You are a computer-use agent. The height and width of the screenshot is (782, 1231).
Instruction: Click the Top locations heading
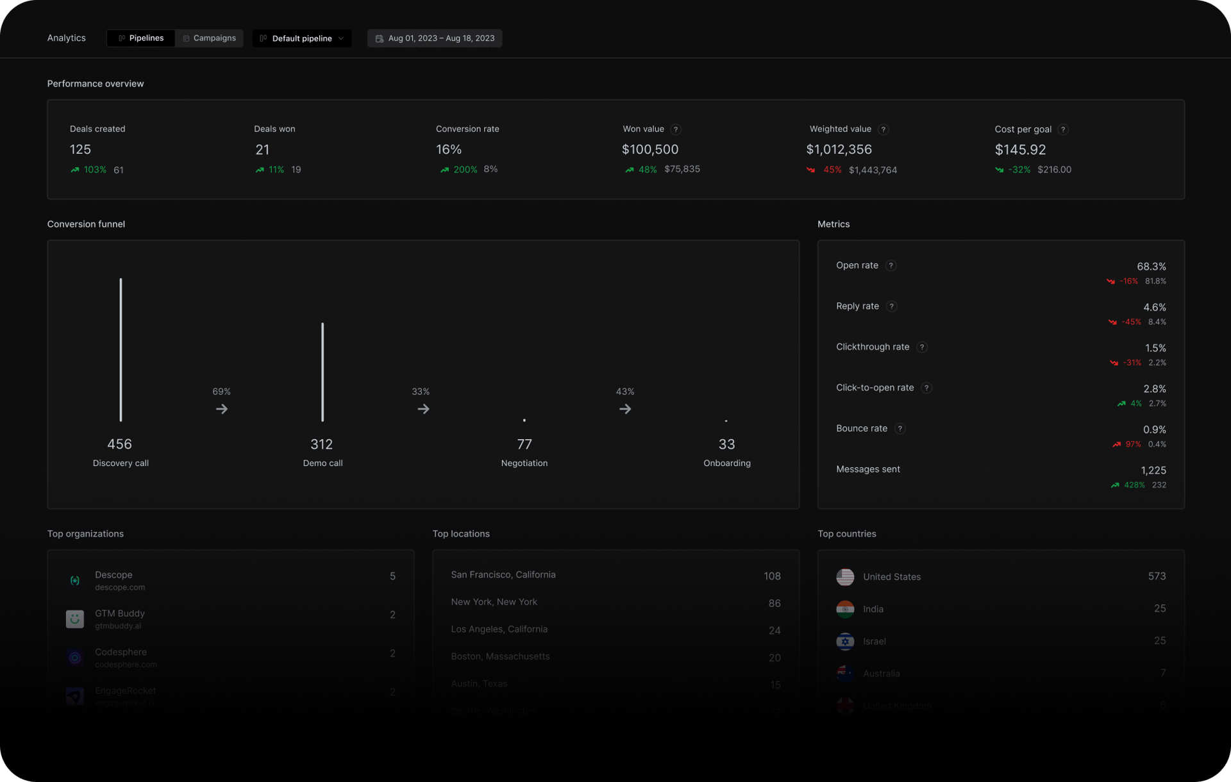(x=461, y=533)
